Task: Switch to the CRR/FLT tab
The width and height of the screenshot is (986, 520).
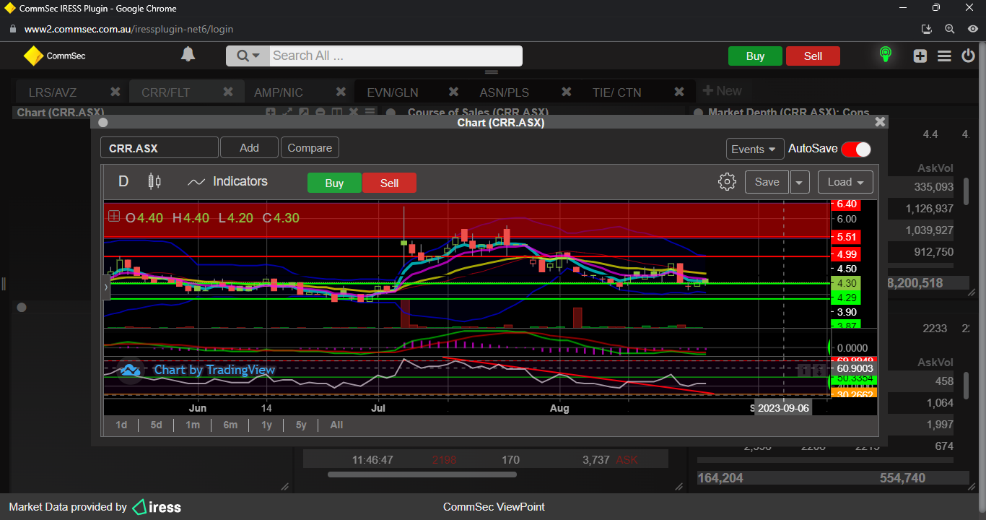Action: point(166,92)
